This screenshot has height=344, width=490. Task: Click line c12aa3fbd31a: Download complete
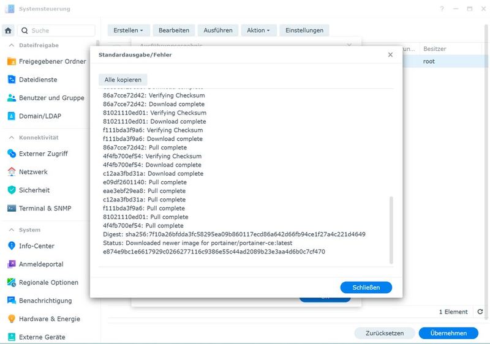153,174
